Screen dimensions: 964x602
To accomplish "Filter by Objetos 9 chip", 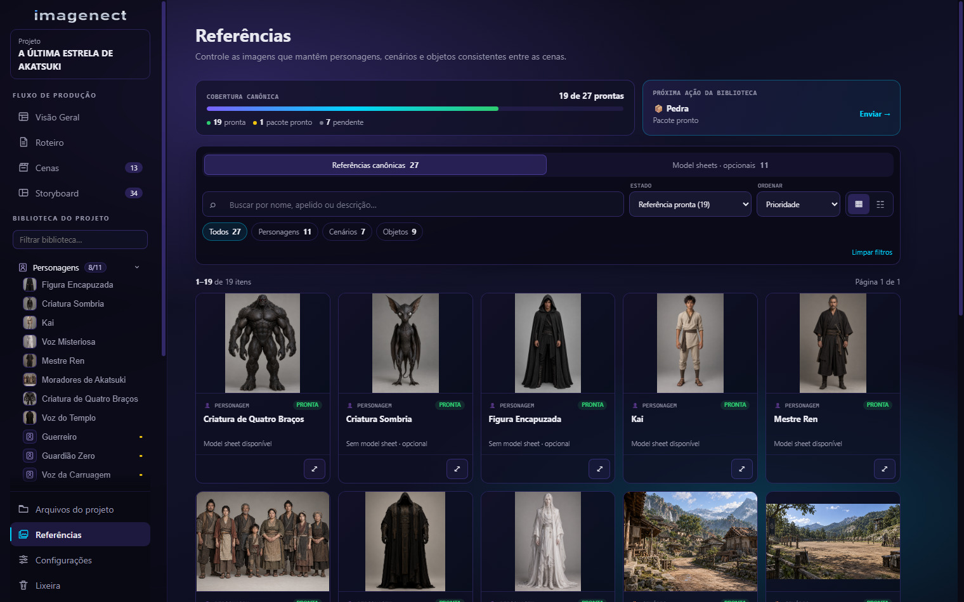I will (x=400, y=232).
